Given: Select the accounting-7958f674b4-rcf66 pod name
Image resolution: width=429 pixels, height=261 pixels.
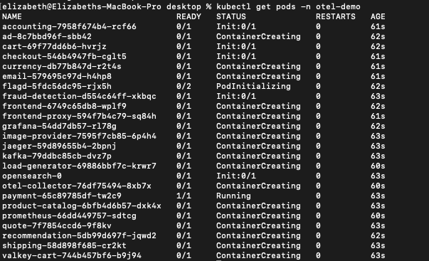Looking at the screenshot, I should [69, 26].
